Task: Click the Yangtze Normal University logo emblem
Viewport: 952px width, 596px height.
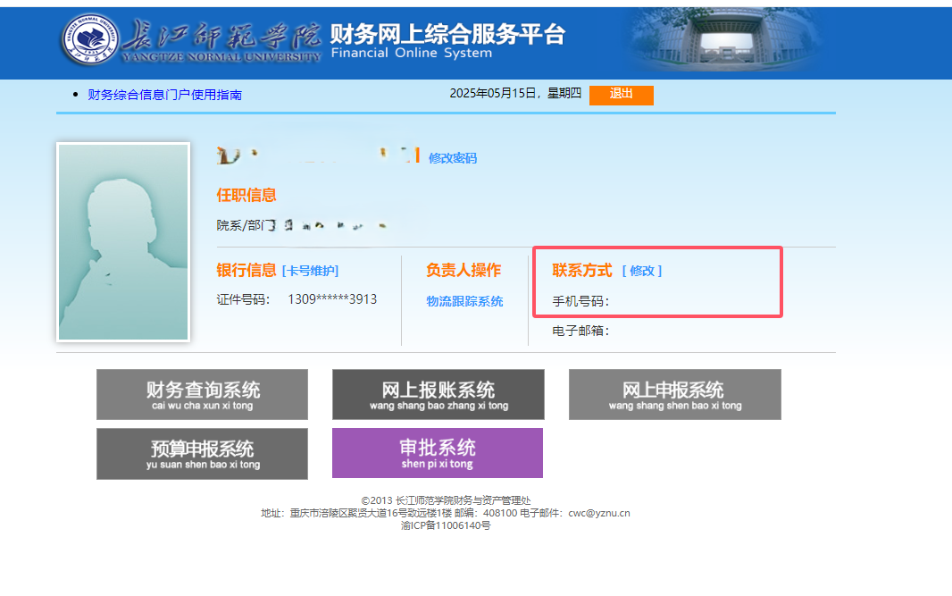Action: pyautogui.click(x=90, y=39)
